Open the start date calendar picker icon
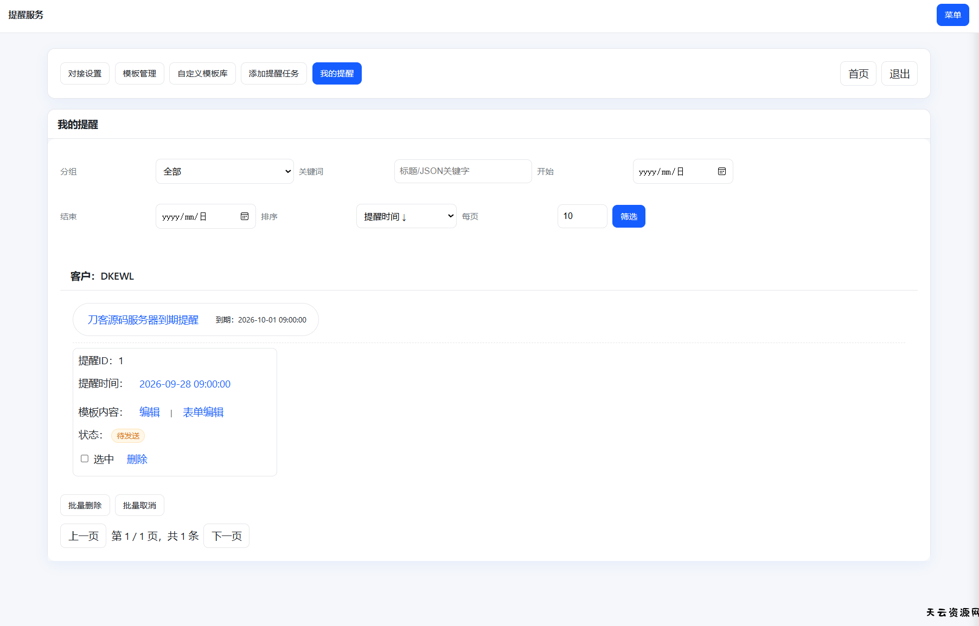The height and width of the screenshot is (626, 979). (x=721, y=171)
